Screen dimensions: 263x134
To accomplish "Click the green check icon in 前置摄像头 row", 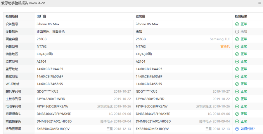I will pyautogui.click(x=237, y=121).
